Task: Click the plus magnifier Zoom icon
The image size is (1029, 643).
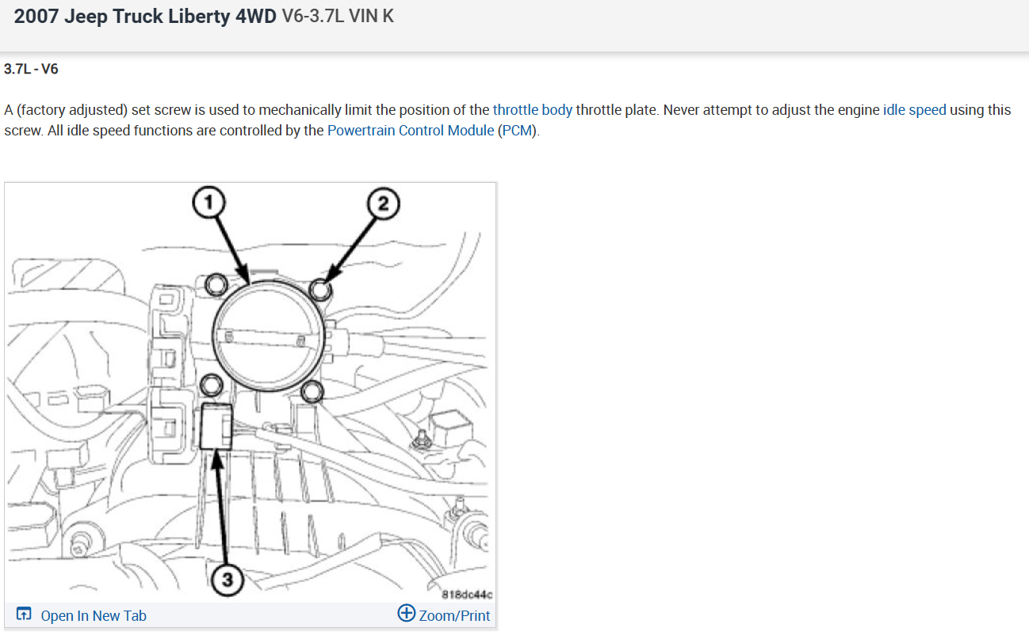Action: tap(407, 614)
